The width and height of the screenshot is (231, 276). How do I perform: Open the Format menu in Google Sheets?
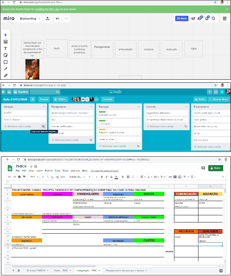49,171
